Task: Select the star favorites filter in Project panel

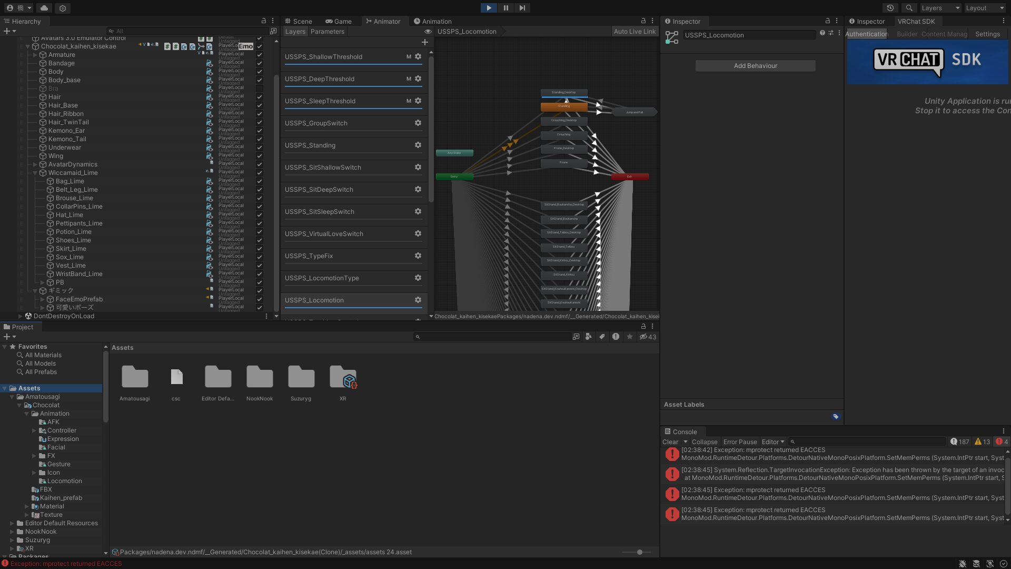Action: pyautogui.click(x=630, y=336)
